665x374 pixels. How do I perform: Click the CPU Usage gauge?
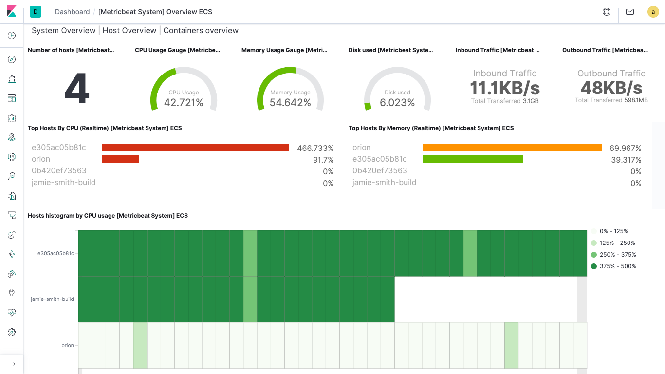pos(184,90)
